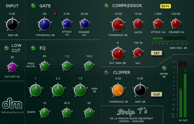Click the Compressor Threshold dB red knob
Screen dimensions: 194x124
pyautogui.click(x=118, y=25)
